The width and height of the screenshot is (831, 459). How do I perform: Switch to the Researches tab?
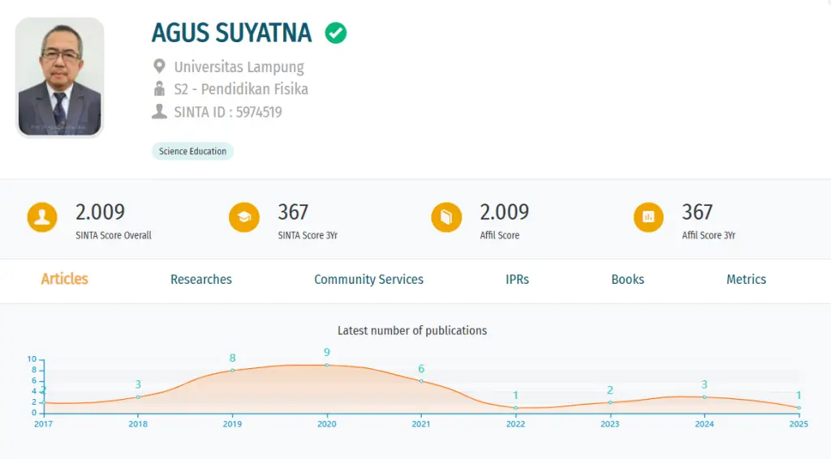[x=201, y=280]
